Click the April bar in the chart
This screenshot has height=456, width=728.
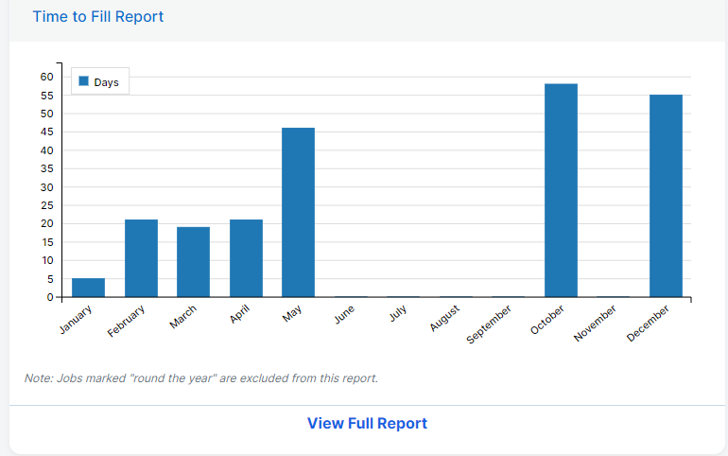point(246,258)
